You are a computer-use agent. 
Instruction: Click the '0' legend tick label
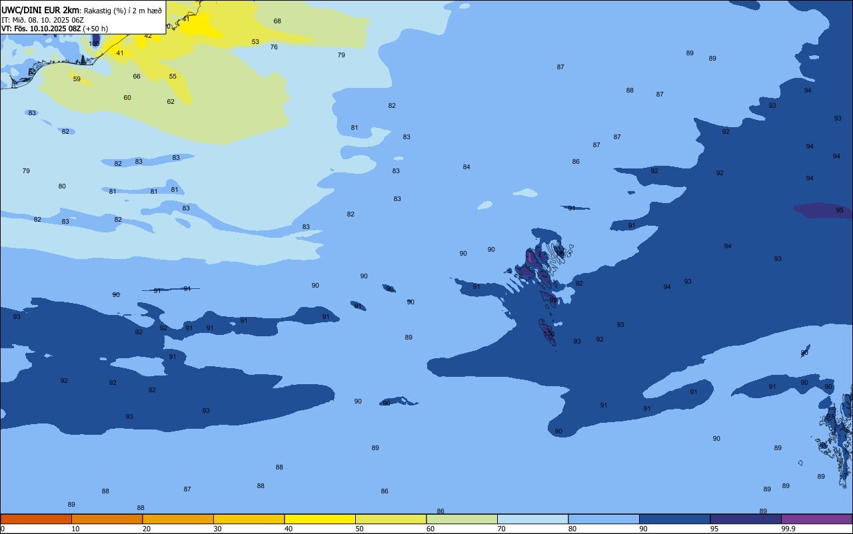coord(3,529)
